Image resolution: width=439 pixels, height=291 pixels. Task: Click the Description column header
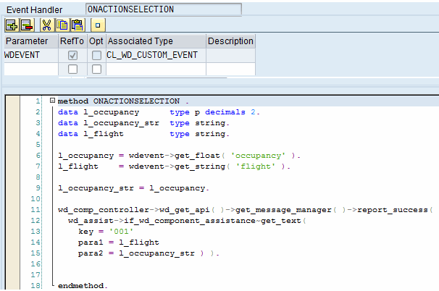[230, 41]
